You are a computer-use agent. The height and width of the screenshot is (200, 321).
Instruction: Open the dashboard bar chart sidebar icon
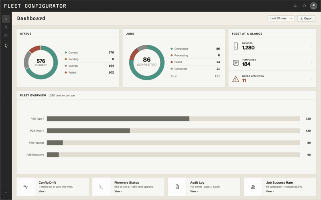click(x=6, y=19)
